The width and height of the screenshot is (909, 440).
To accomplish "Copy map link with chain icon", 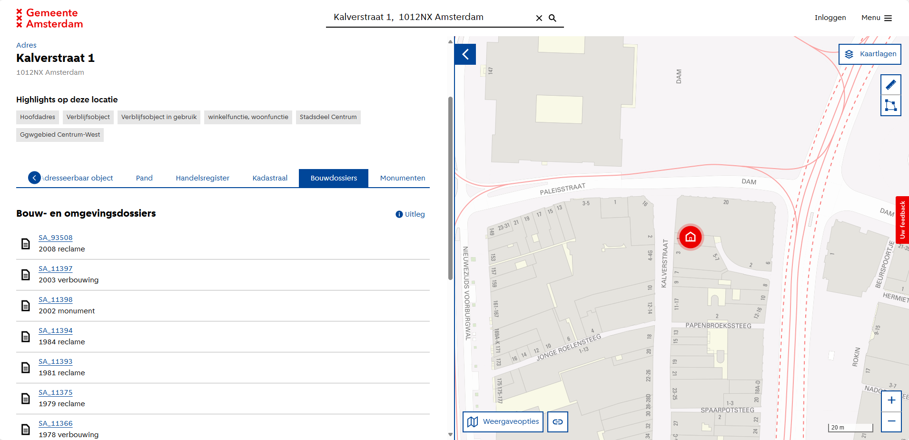I will [557, 422].
